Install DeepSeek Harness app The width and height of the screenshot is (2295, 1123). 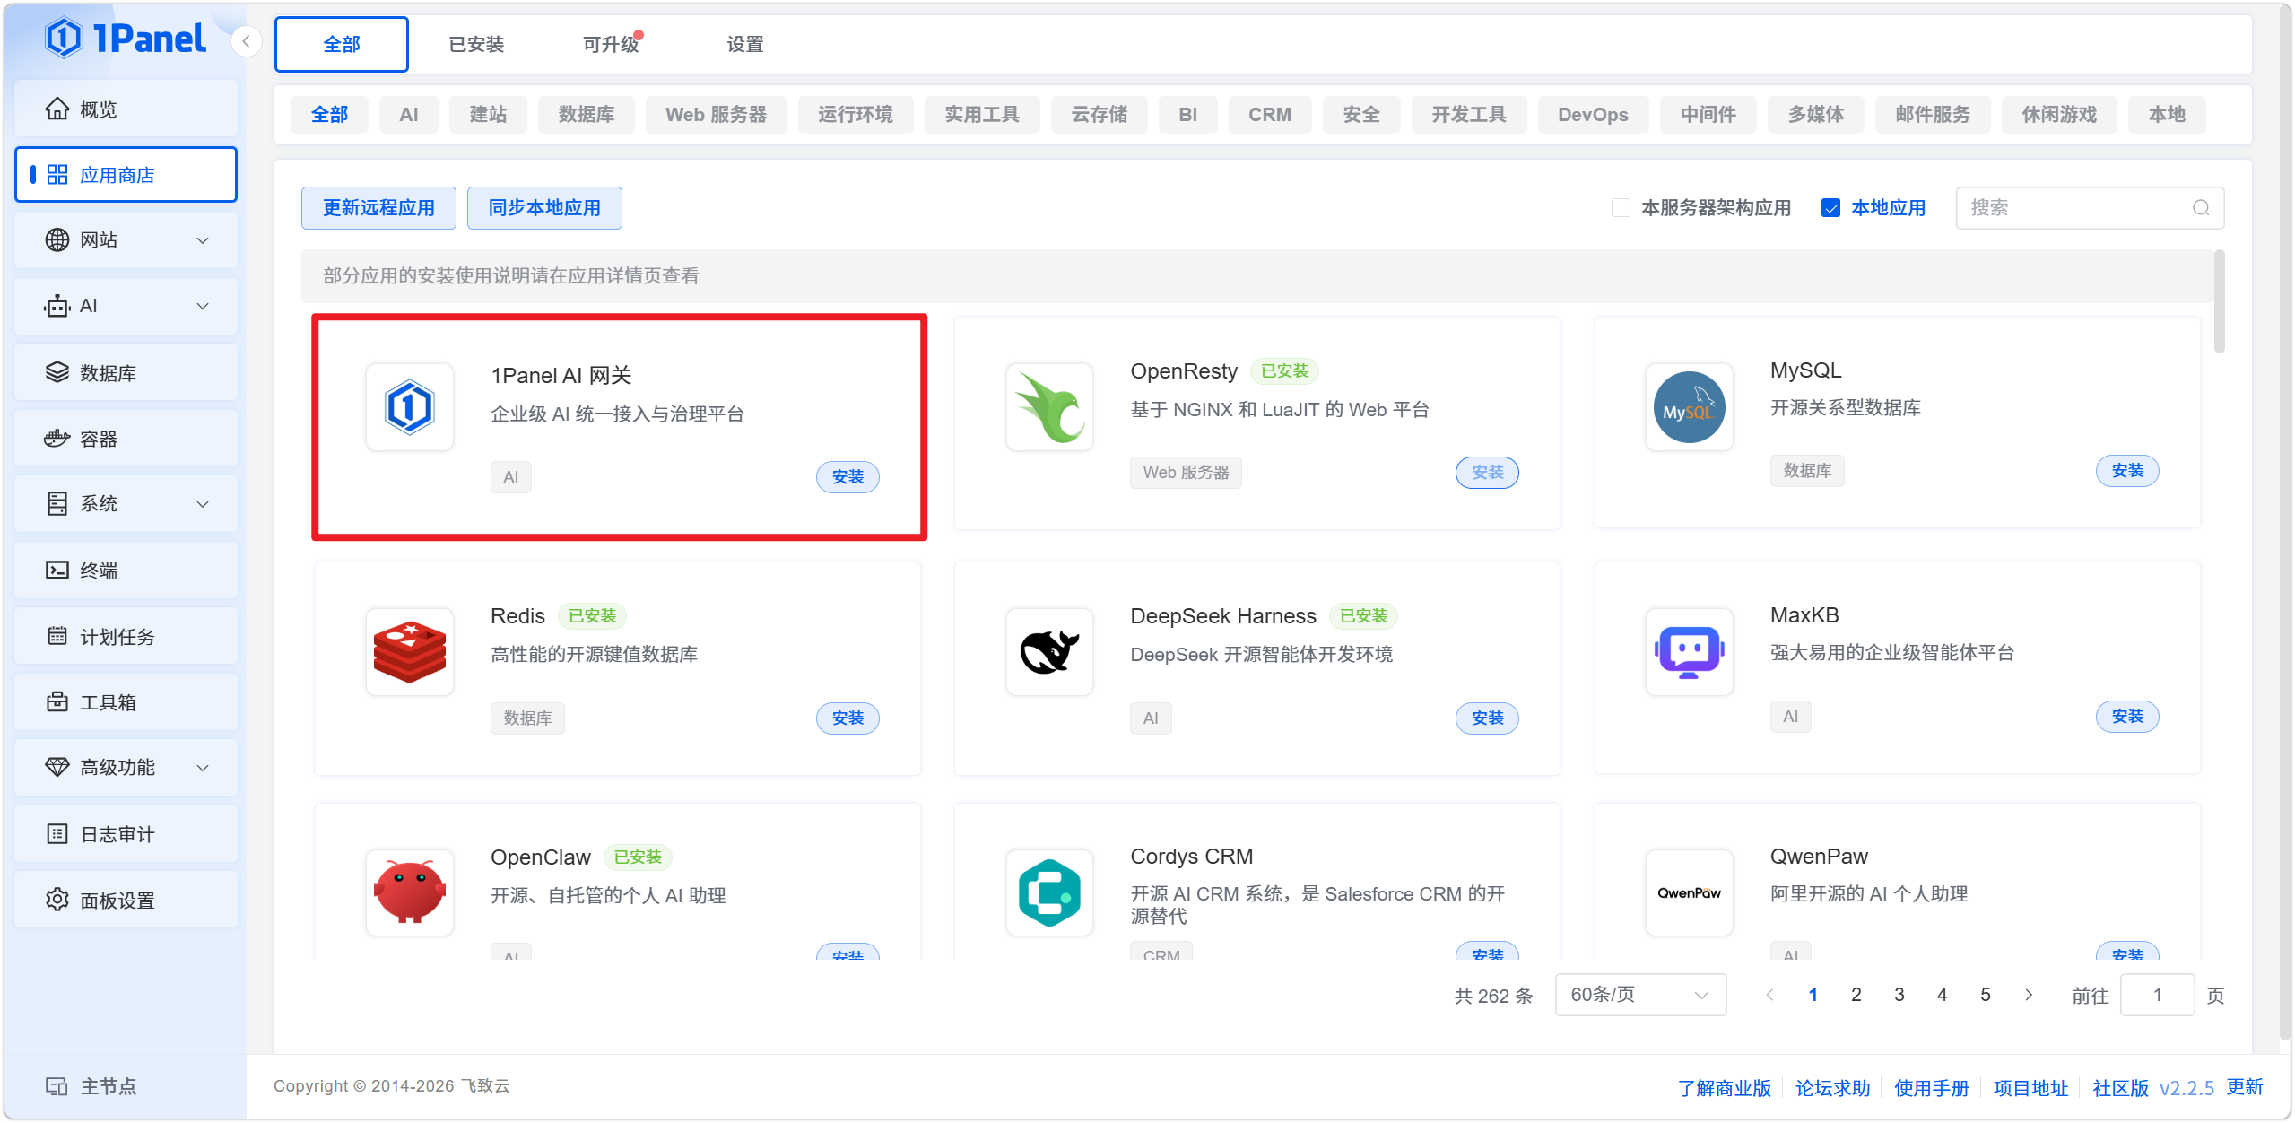click(x=1487, y=718)
